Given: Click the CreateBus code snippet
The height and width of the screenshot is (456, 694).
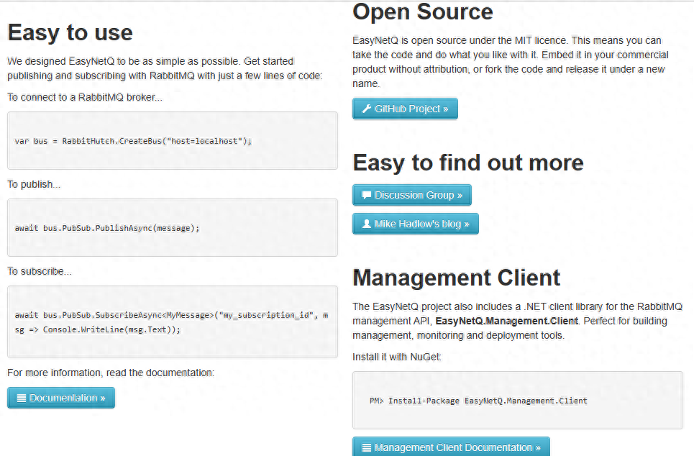Looking at the screenshot, I should 133,141.
